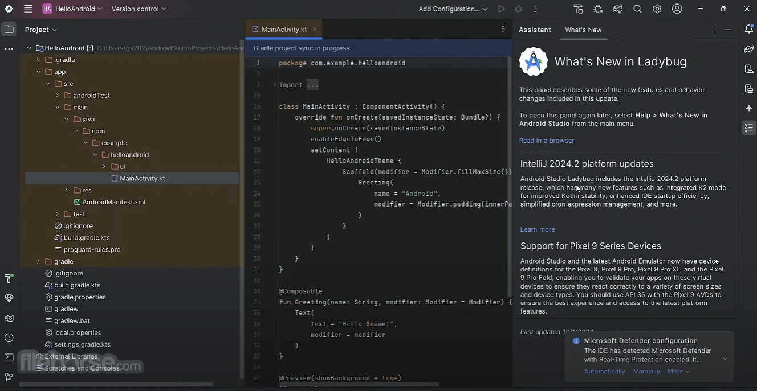The image size is (757, 391).
Task: Open Running Devices in right sidebar
Action: [749, 89]
